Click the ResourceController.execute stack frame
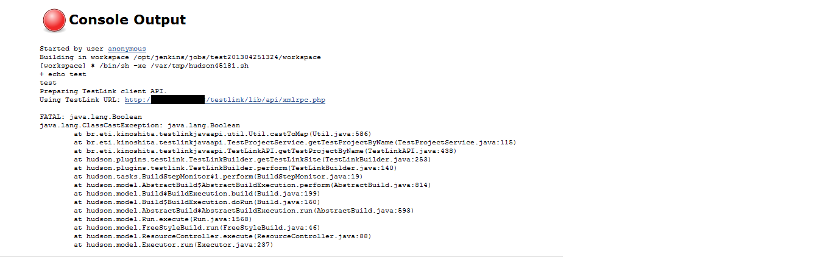 [x=222, y=236]
